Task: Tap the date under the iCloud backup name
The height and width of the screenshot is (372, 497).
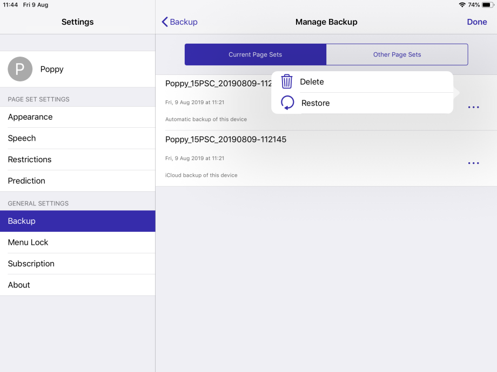Action: pos(194,158)
